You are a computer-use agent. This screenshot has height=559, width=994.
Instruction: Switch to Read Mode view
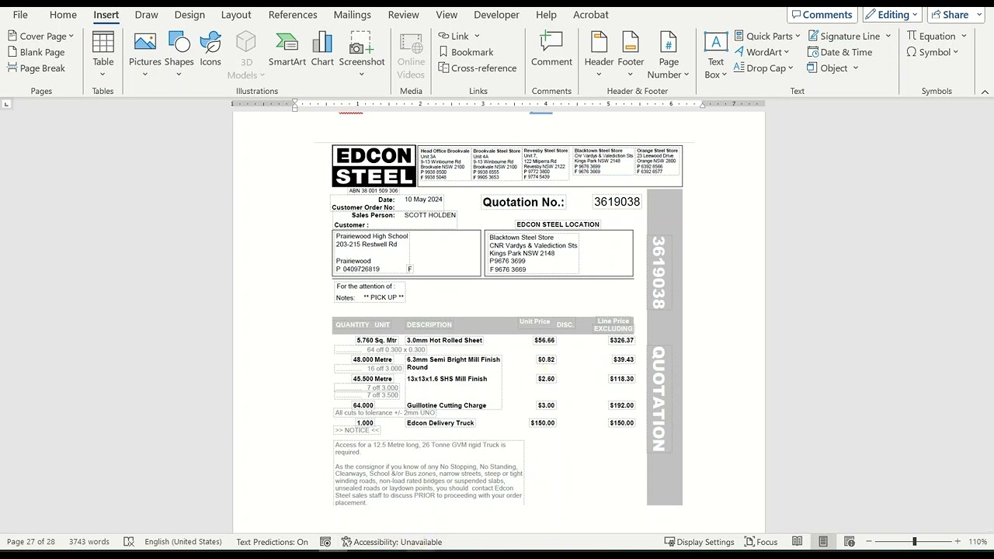coord(797,542)
